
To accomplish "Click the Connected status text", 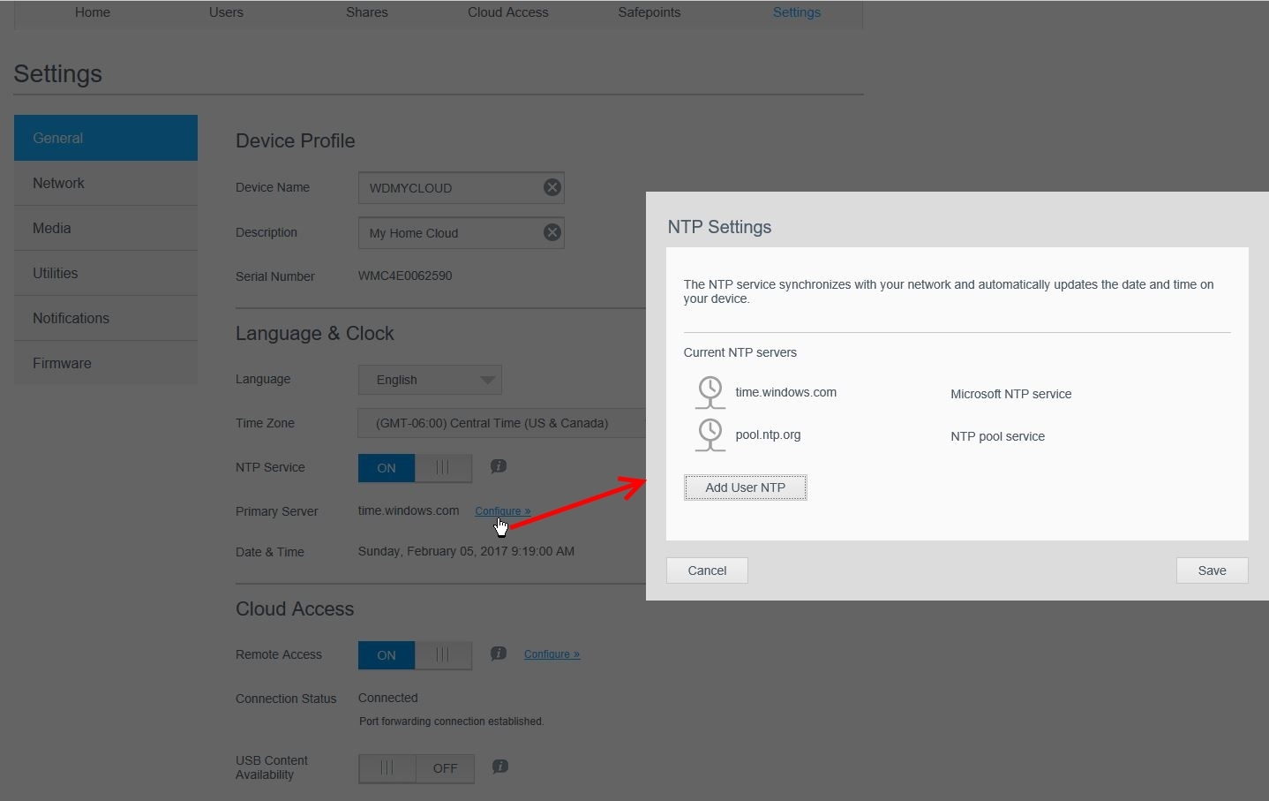I will click(x=388, y=698).
